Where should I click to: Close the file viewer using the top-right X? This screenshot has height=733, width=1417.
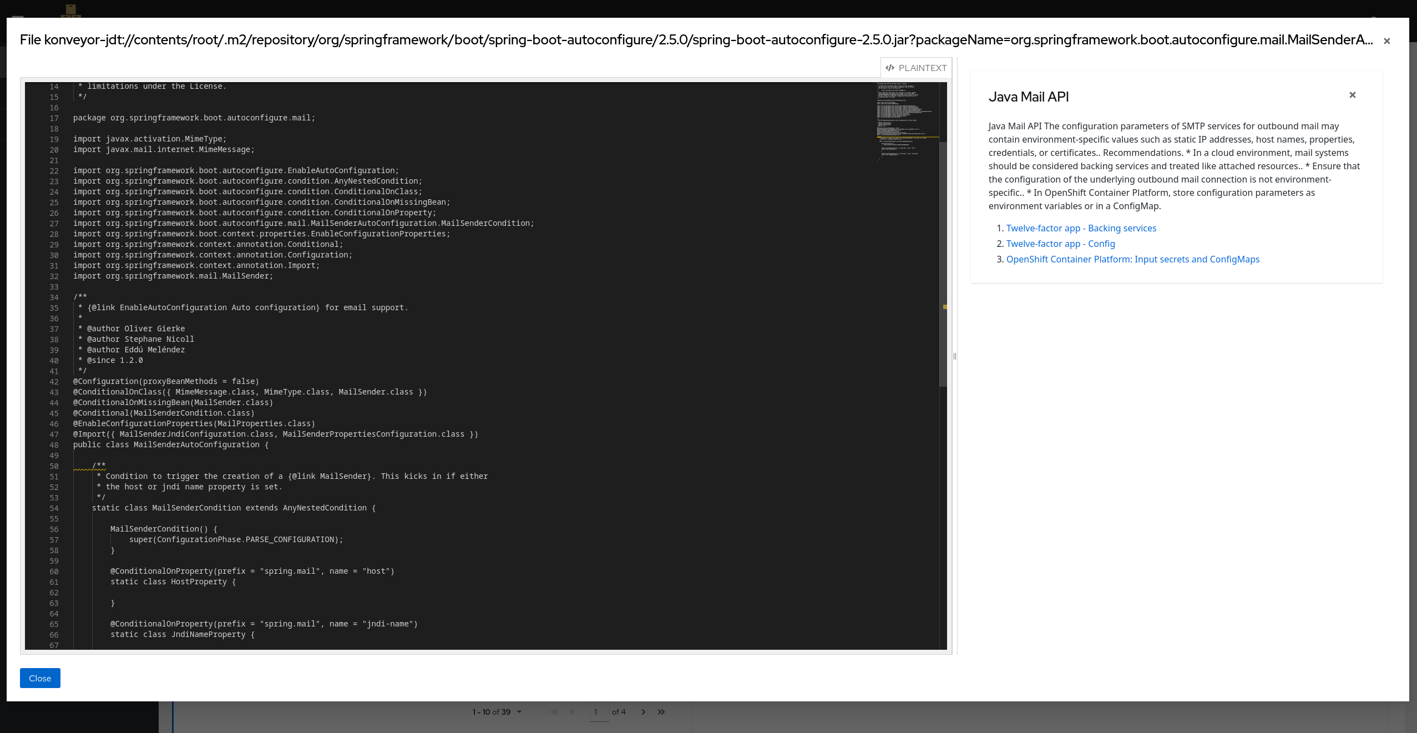click(x=1387, y=41)
